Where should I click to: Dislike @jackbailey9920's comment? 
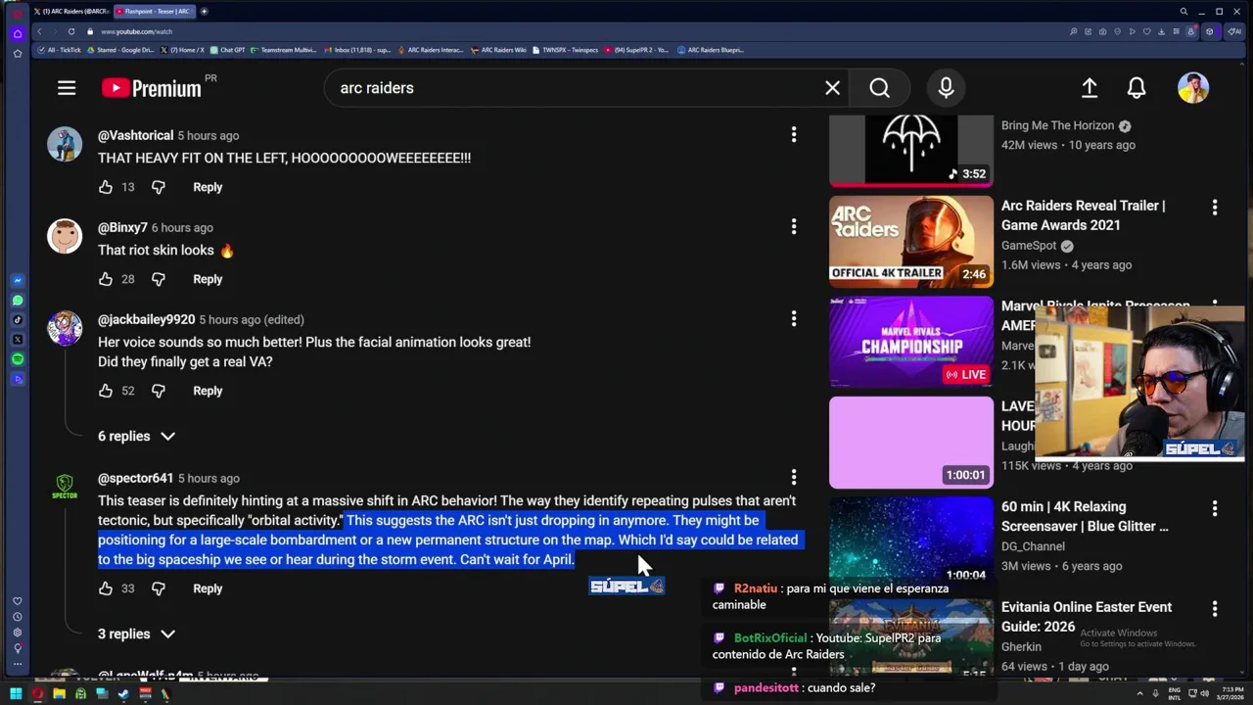pyautogui.click(x=159, y=391)
